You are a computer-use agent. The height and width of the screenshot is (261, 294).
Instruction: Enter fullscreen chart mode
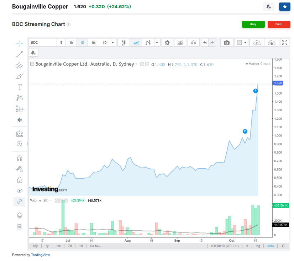click(285, 43)
